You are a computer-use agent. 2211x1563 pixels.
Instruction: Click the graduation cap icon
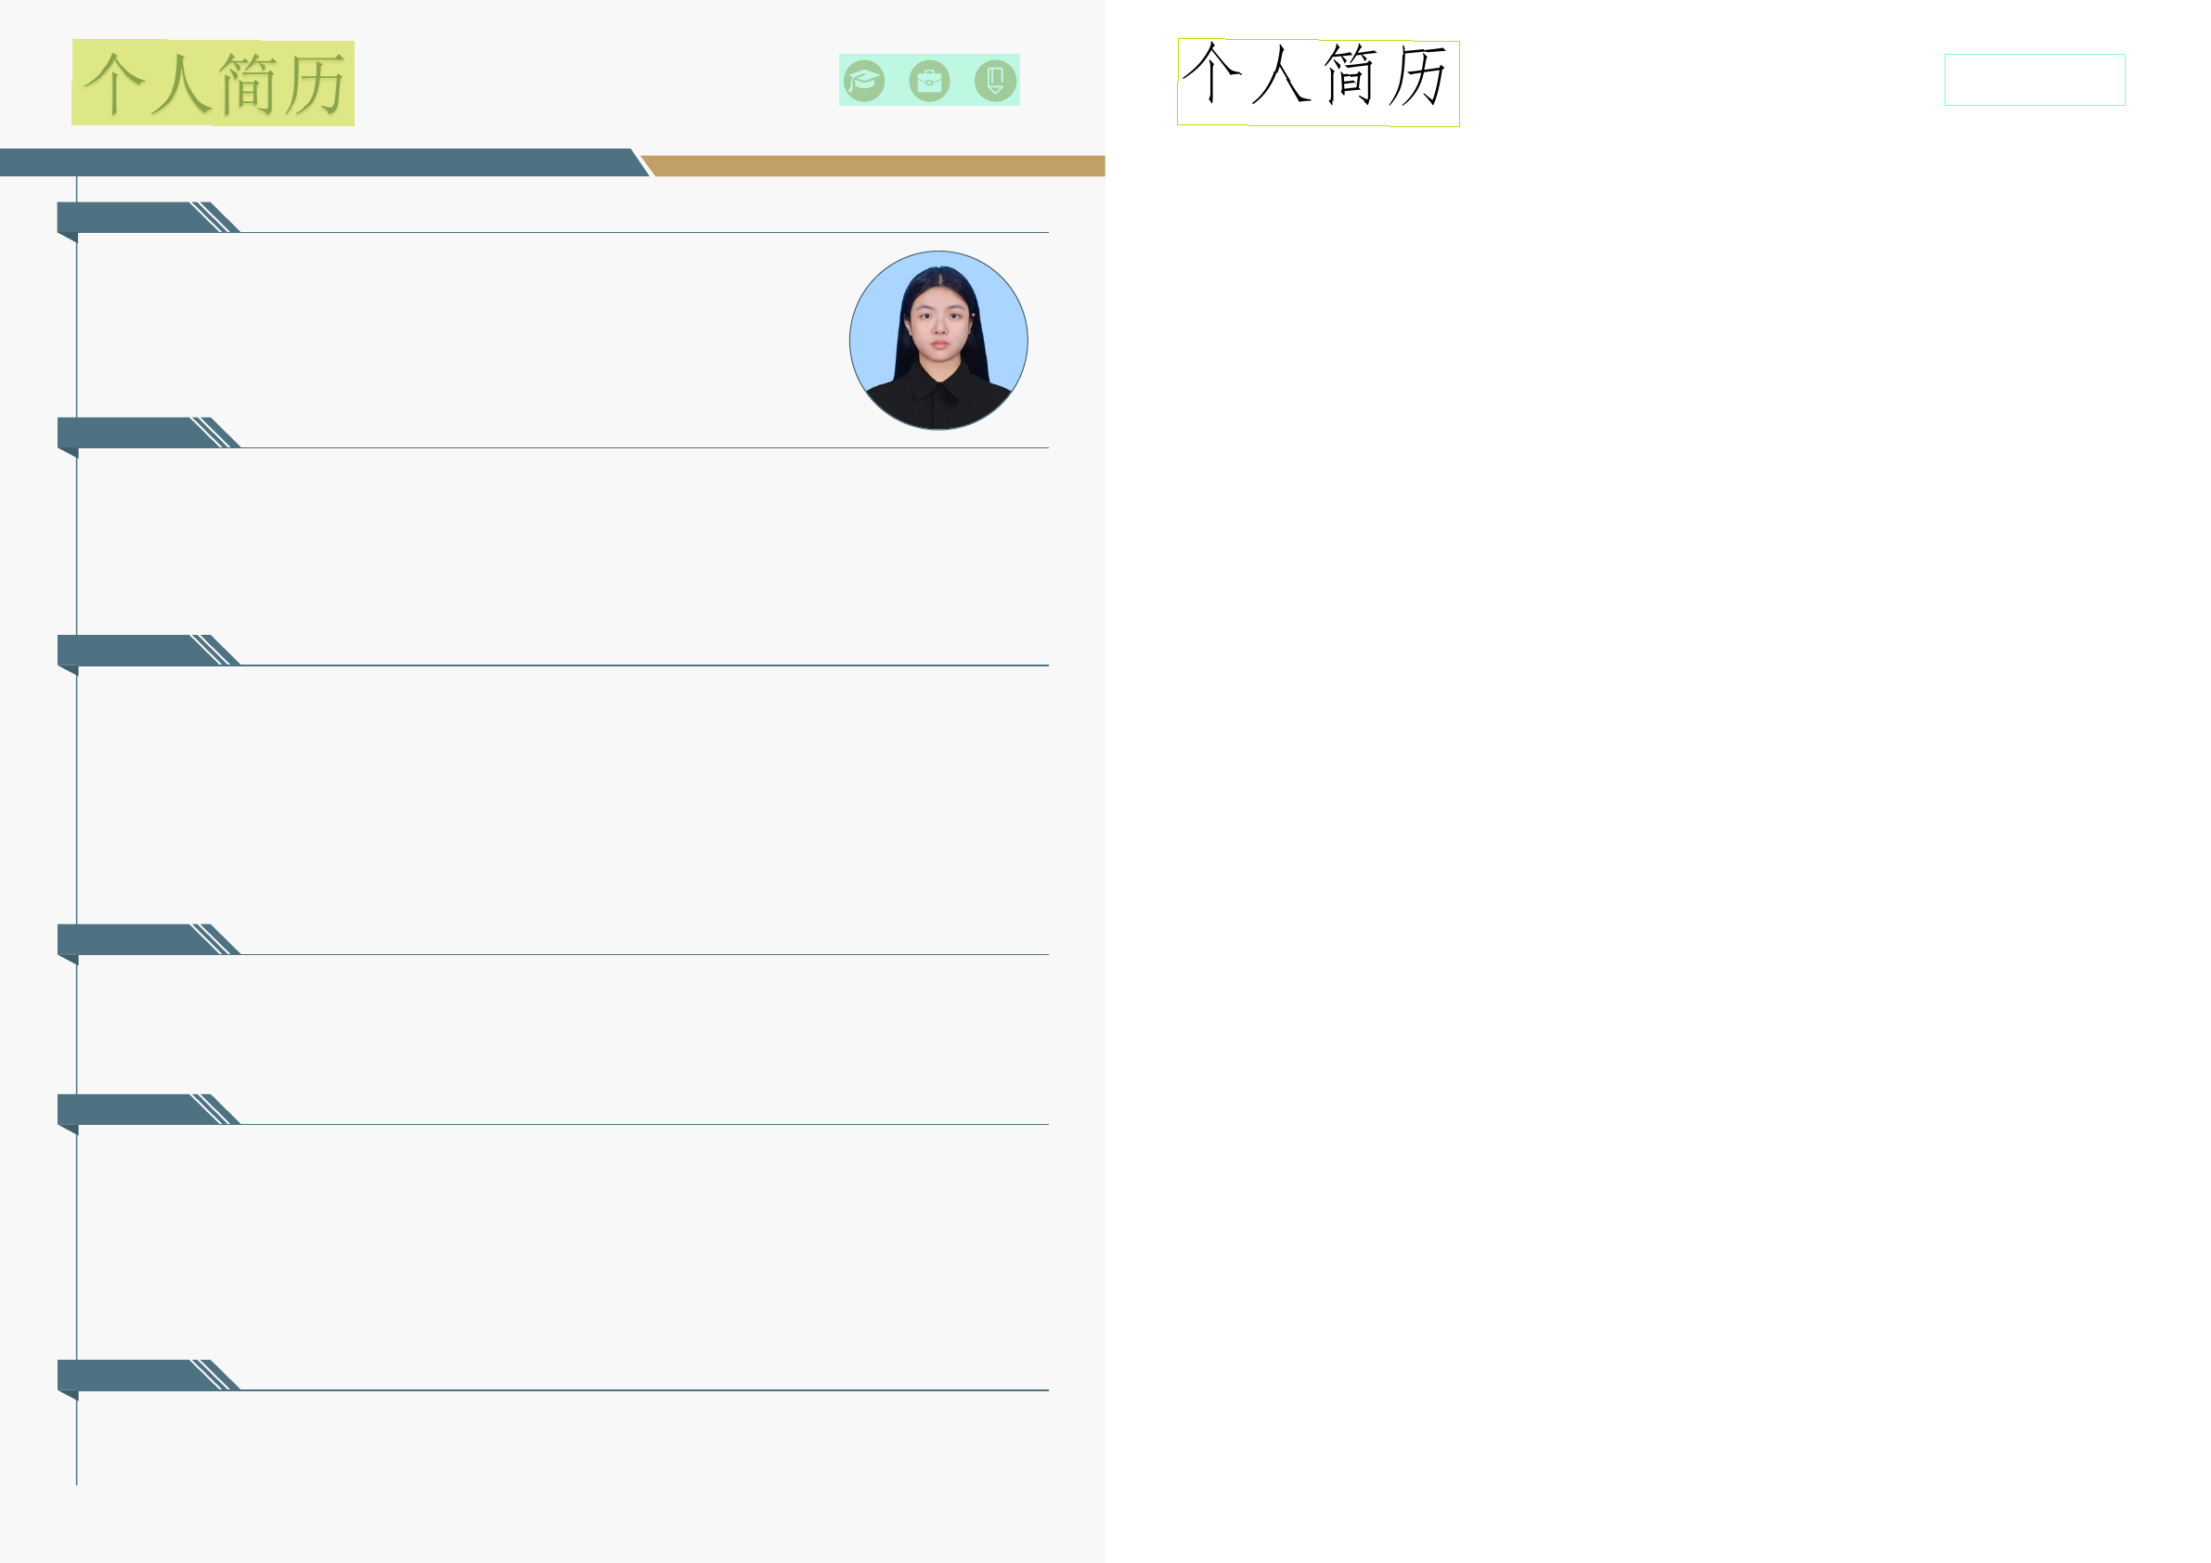click(x=864, y=81)
